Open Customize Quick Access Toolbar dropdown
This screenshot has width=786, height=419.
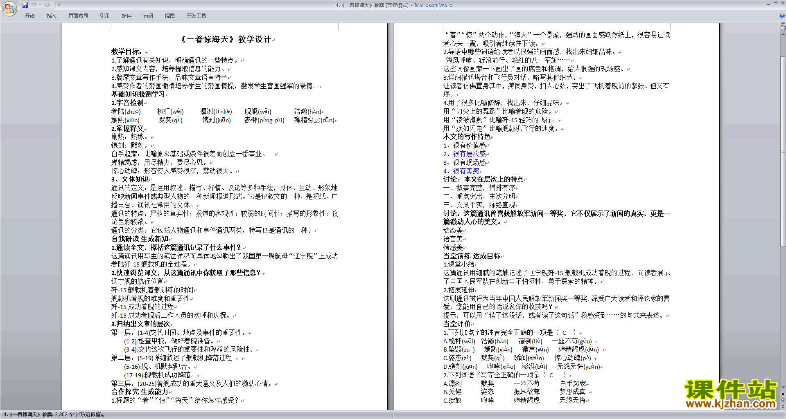[x=59, y=5]
